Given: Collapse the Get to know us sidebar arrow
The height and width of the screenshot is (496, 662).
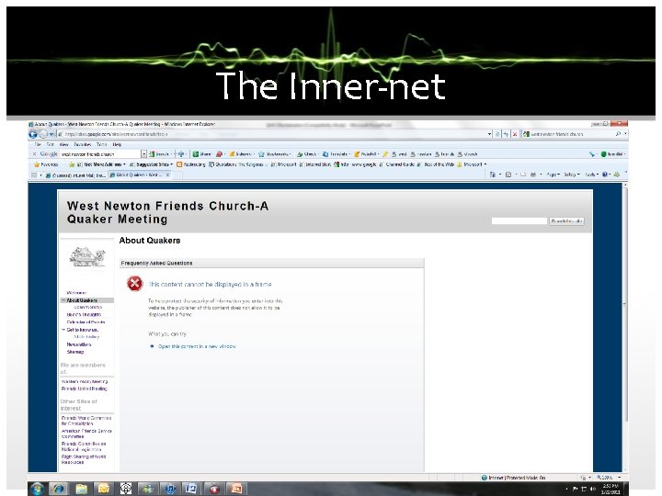Looking at the screenshot, I should tap(63, 330).
